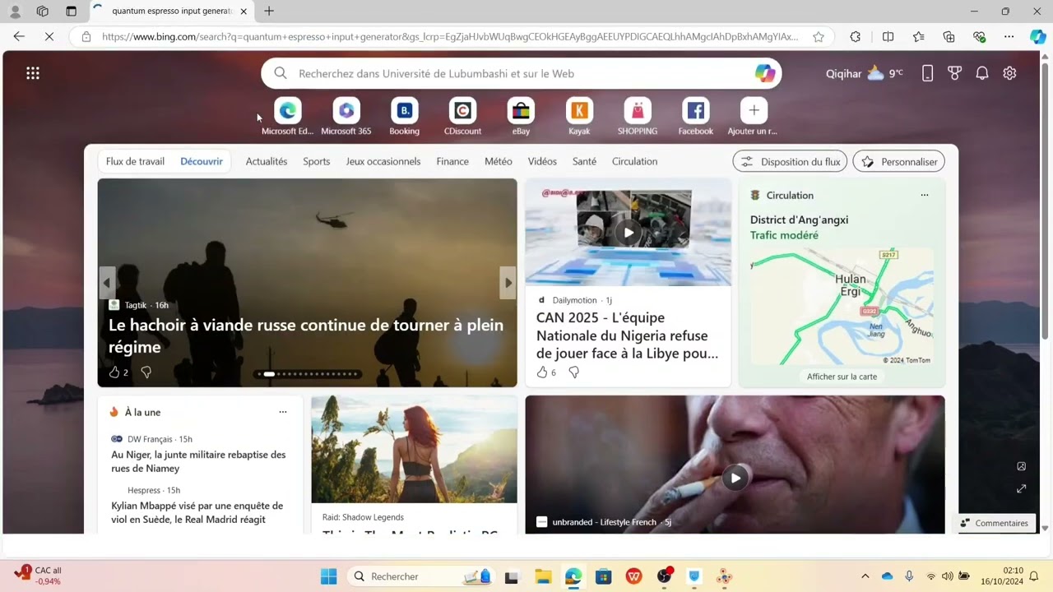This screenshot has height=592, width=1053.
Task: Open the Favorites list icon
Action: click(x=919, y=36)
